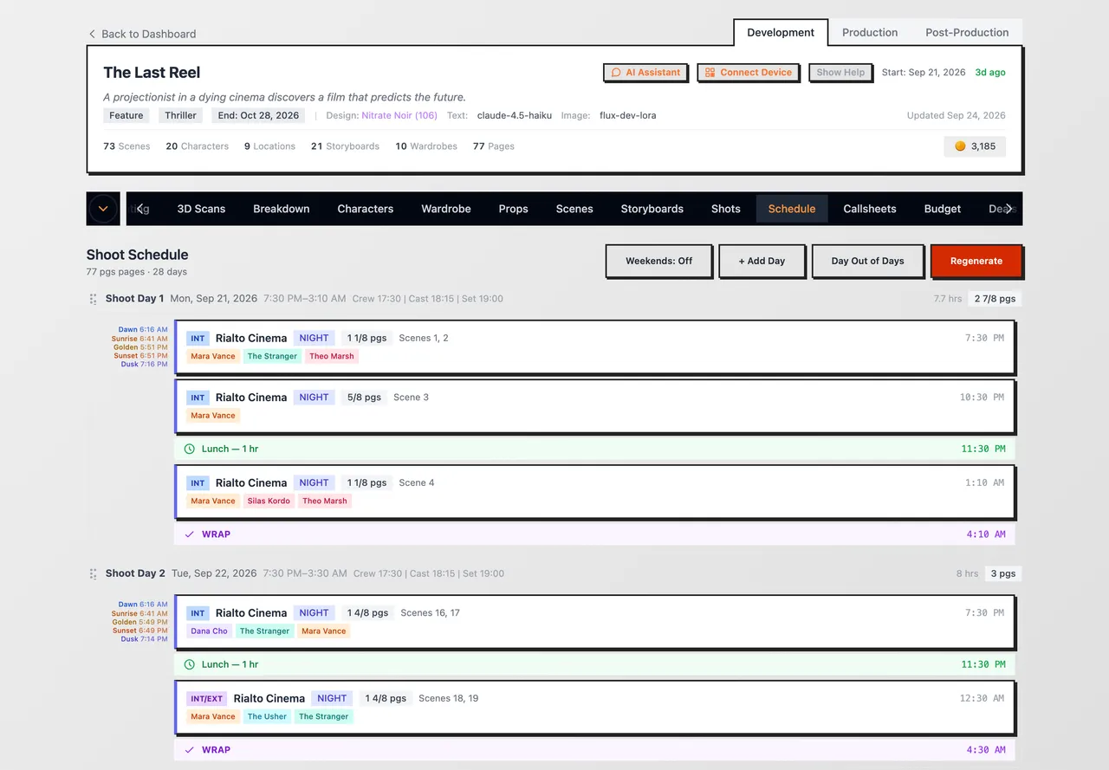This screenshot has width=1109, height=770.
Task: Open the Breakdown section
Action: point(282,209)
